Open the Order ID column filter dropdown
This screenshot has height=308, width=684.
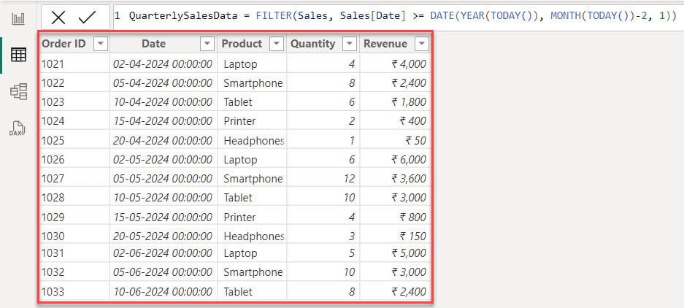(101, 44)
